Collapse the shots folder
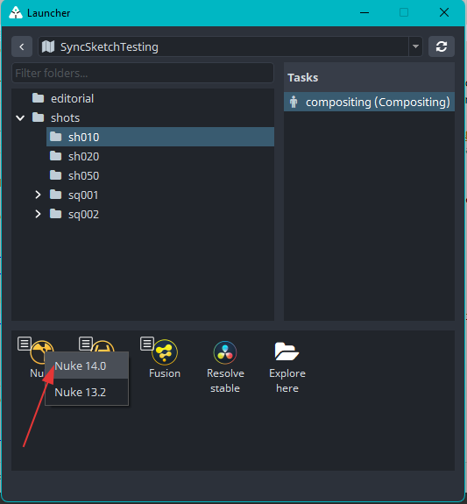The width and height of the screenshot is (467, 504). 20,118
